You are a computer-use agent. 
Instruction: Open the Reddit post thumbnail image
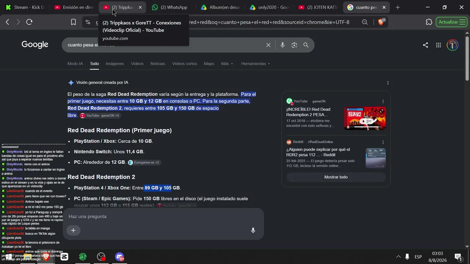[376, 158]
